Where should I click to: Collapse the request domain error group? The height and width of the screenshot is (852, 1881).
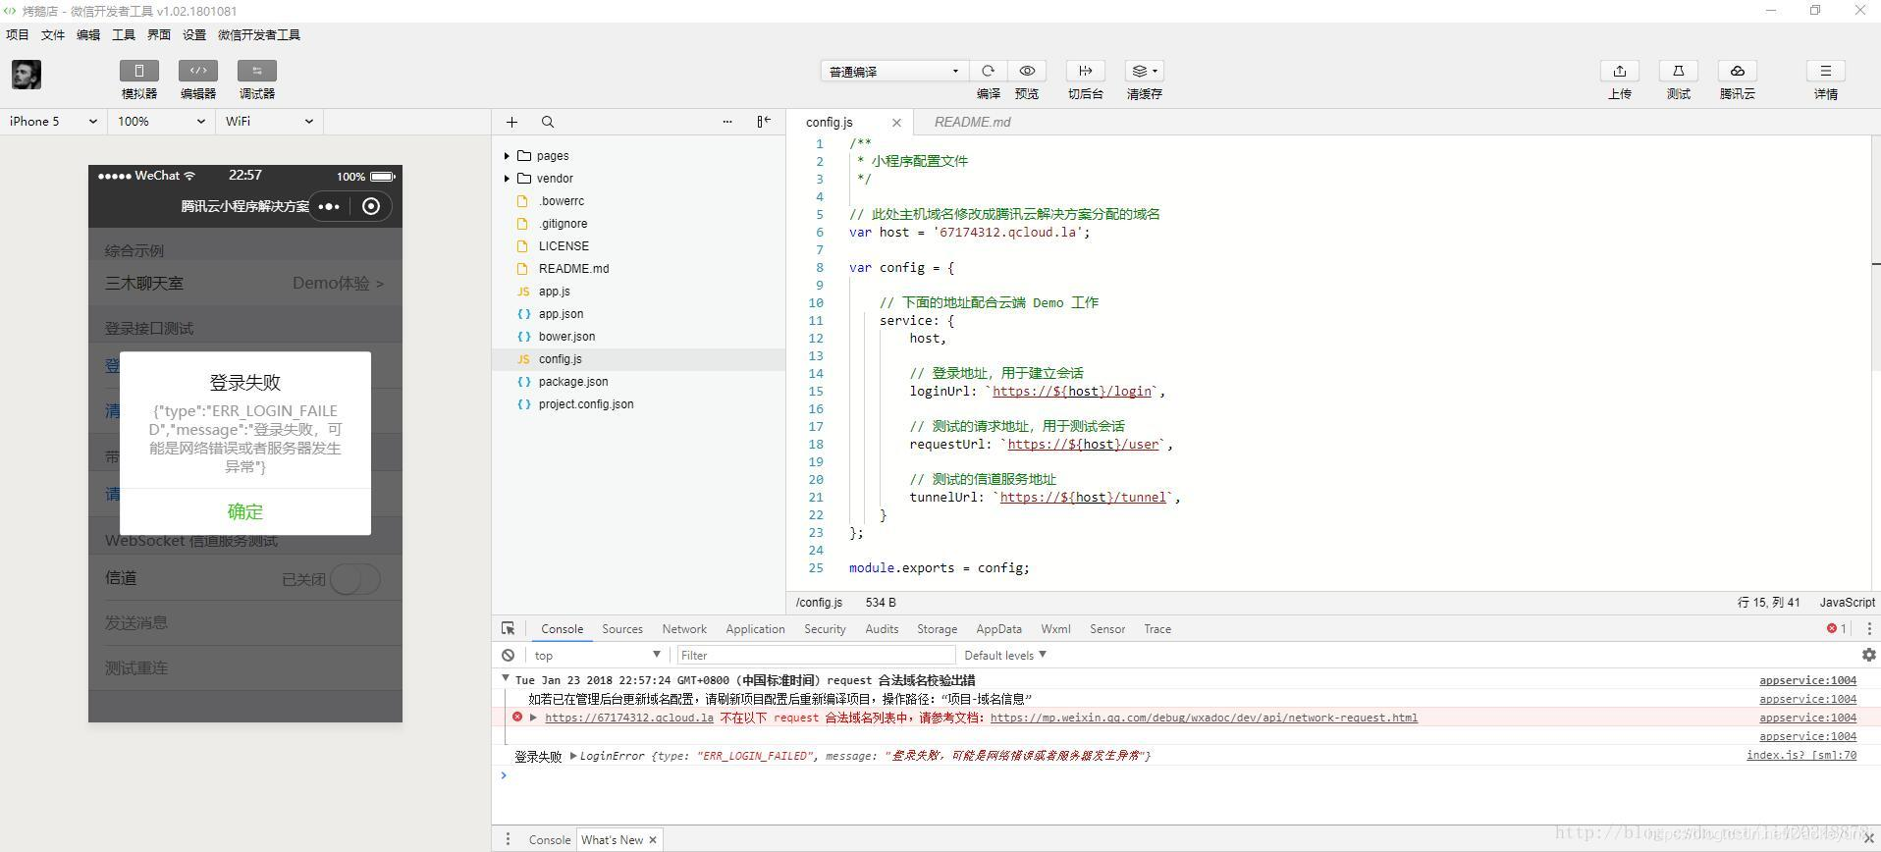coord(506,679)
